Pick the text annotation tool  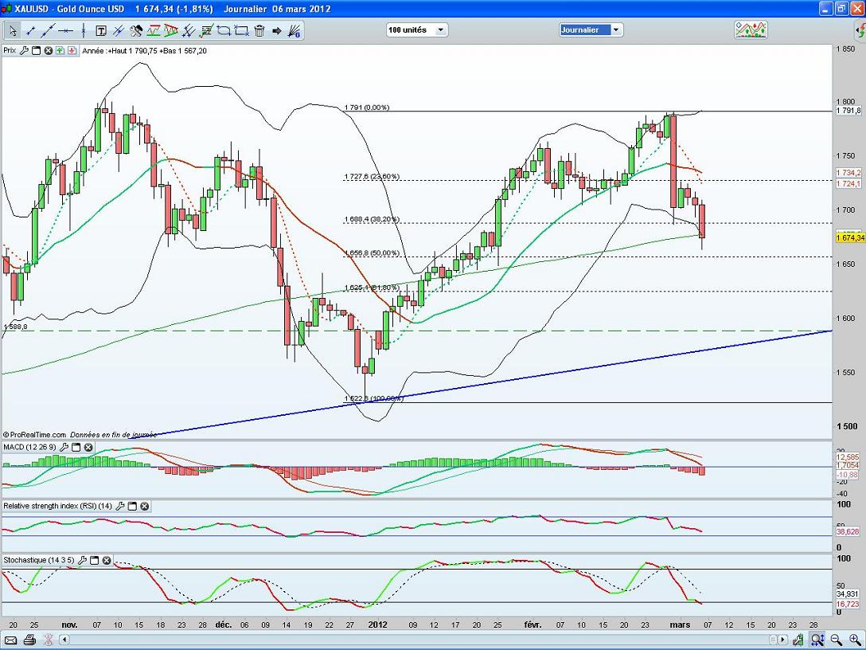click(x=101, y=31)
